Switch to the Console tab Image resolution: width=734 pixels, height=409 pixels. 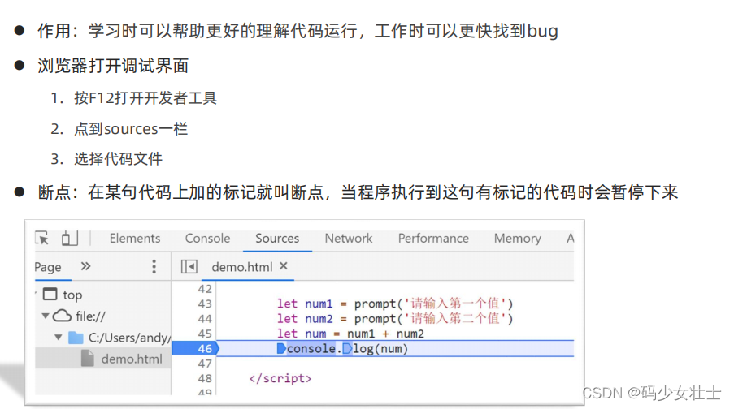pyautogui.click(x=207, y=238)
